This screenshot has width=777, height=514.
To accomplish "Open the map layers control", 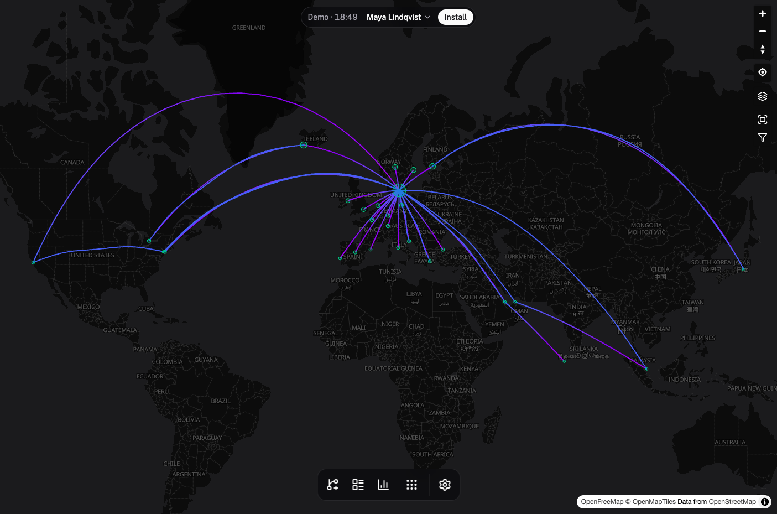I will coord(763,96).
